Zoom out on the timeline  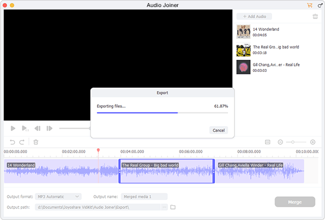pos(280,142)
